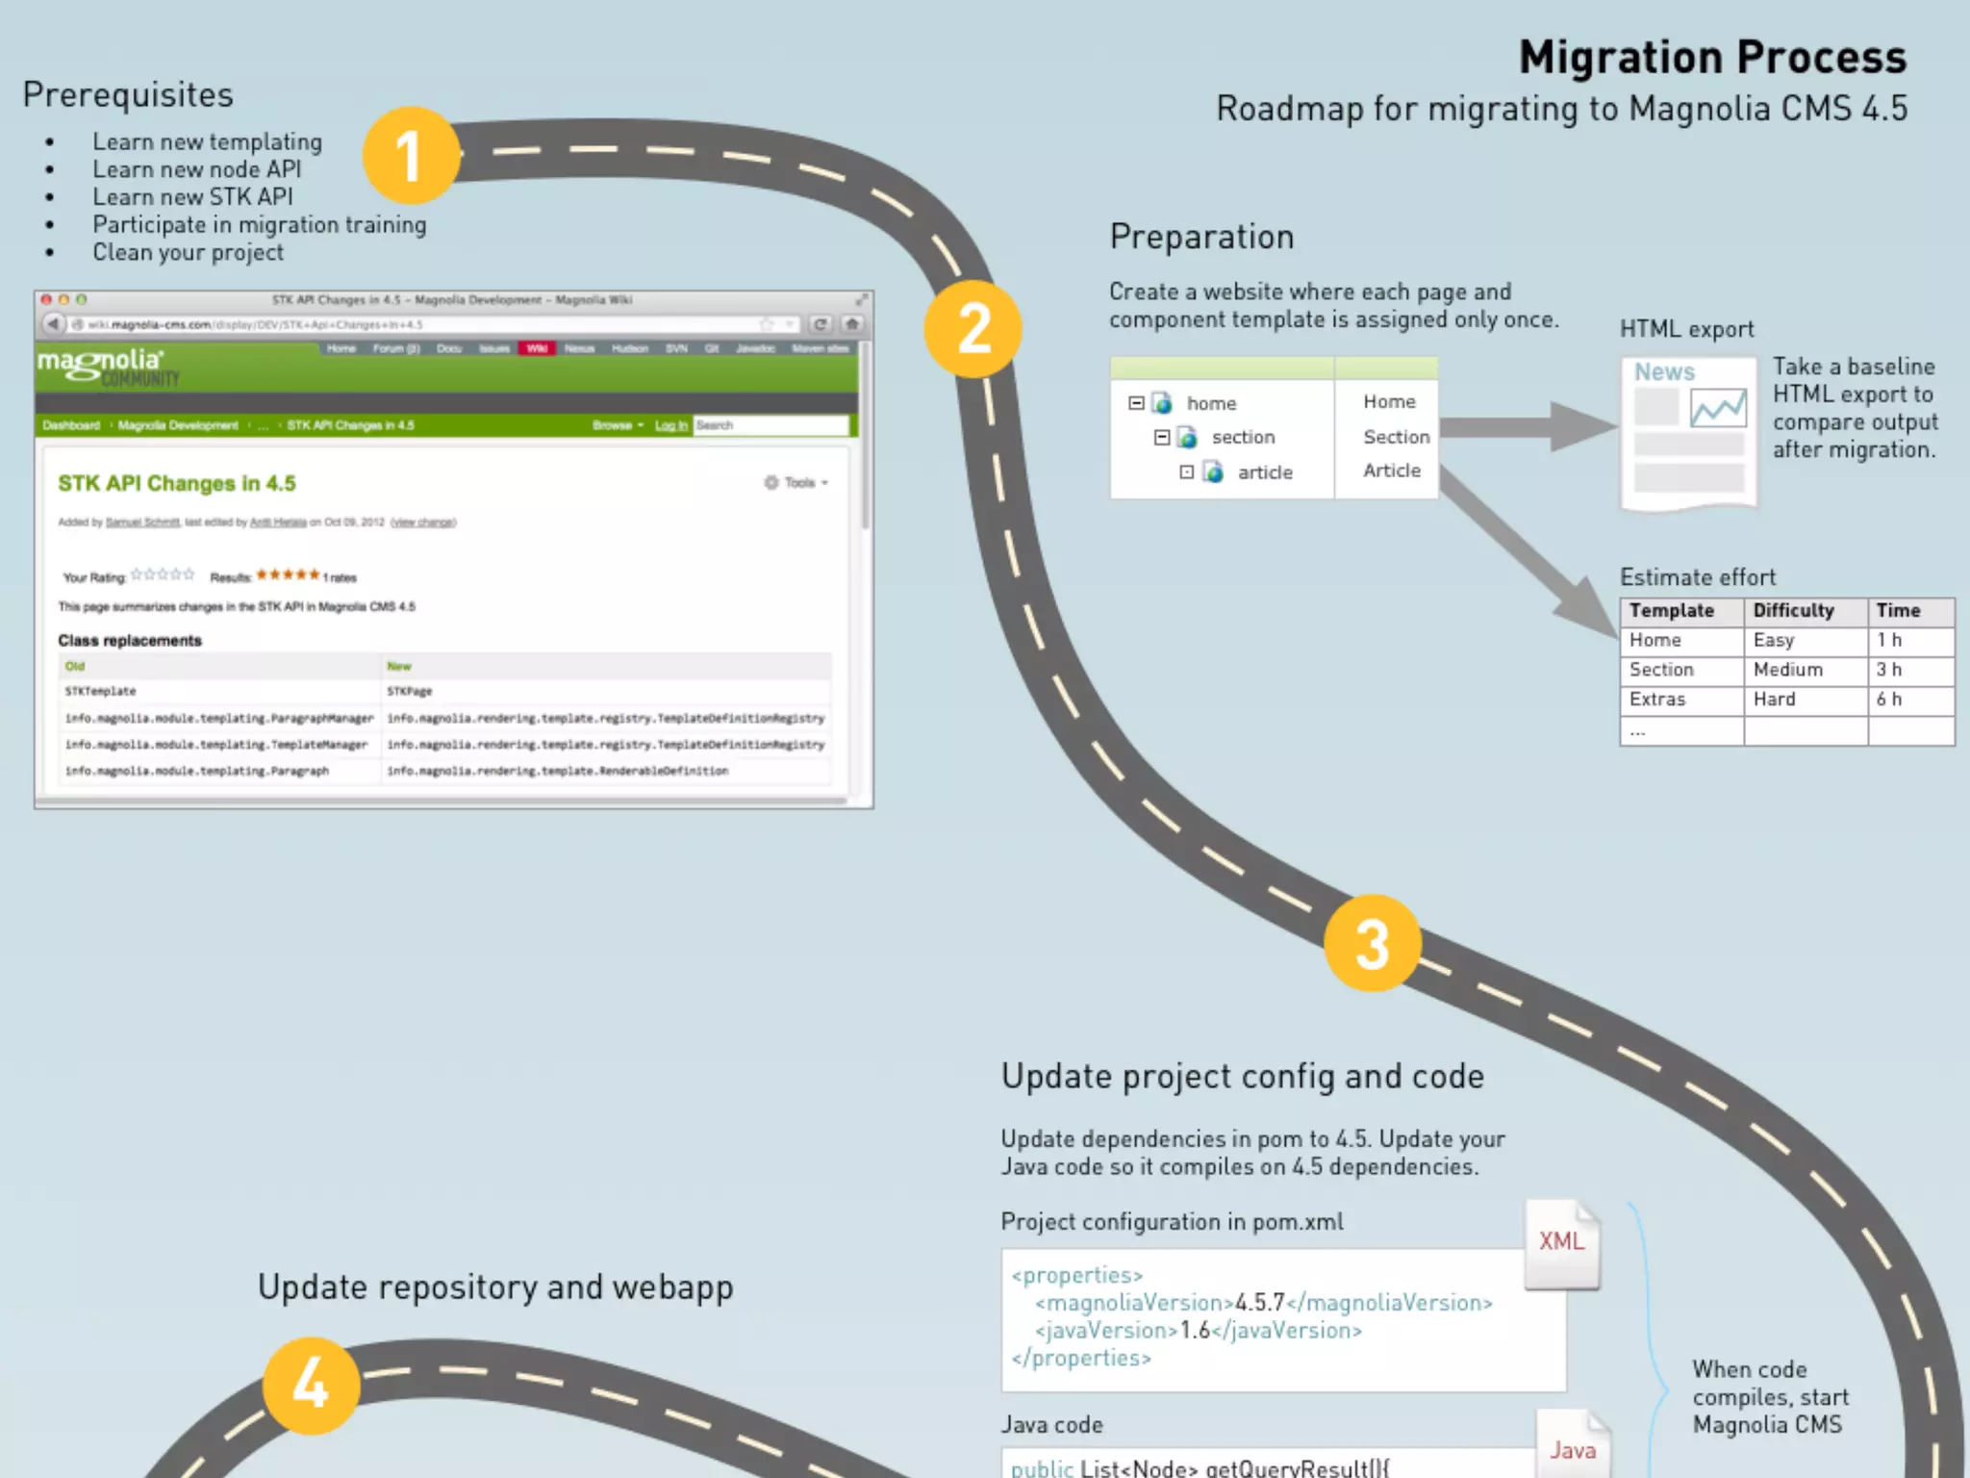
Task: Click the News HTML export page icon
Action: click(1689, 433)
